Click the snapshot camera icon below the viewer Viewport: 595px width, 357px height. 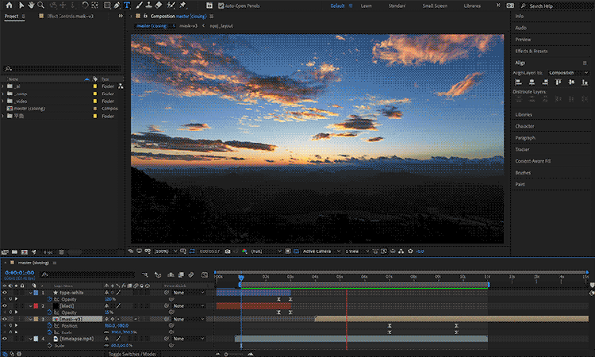click(228, 251)
